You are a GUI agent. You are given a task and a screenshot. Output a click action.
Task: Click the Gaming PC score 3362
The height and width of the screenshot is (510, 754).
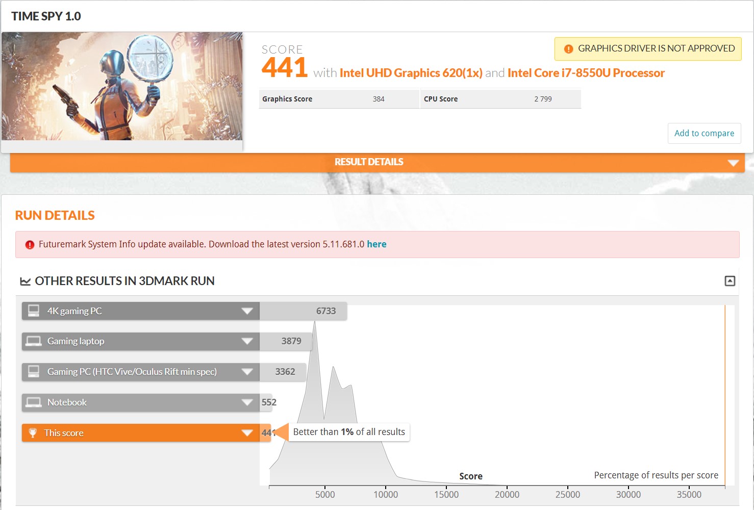pyautogui.click(x=285, y=372)
